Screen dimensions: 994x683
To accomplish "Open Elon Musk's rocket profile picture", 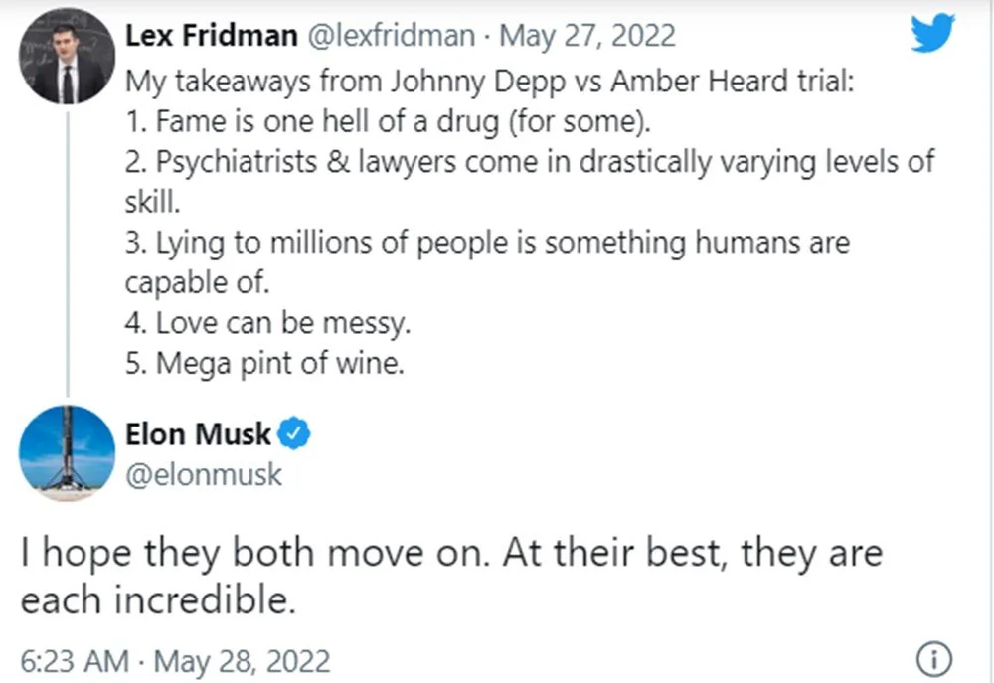I will [x=68, y=453].
